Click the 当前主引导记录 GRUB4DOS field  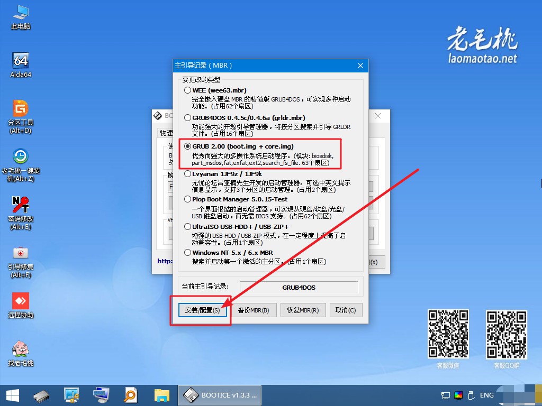coord(299,287)
